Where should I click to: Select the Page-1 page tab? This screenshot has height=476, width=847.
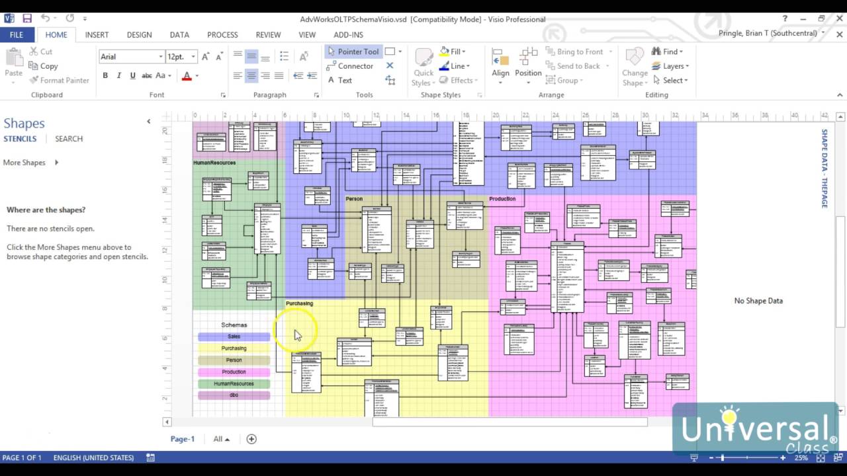pyautogui.click(x=183, y=439)
